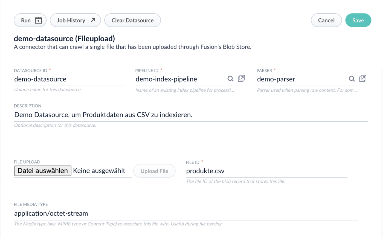
Task: Cancel the datasource changes
Action: click(326, 20)
